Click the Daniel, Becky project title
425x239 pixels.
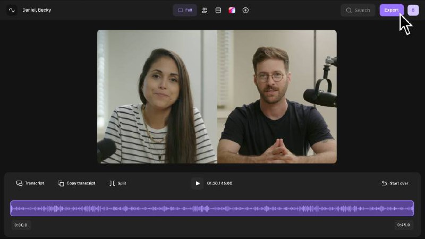[x=37, y=10]
